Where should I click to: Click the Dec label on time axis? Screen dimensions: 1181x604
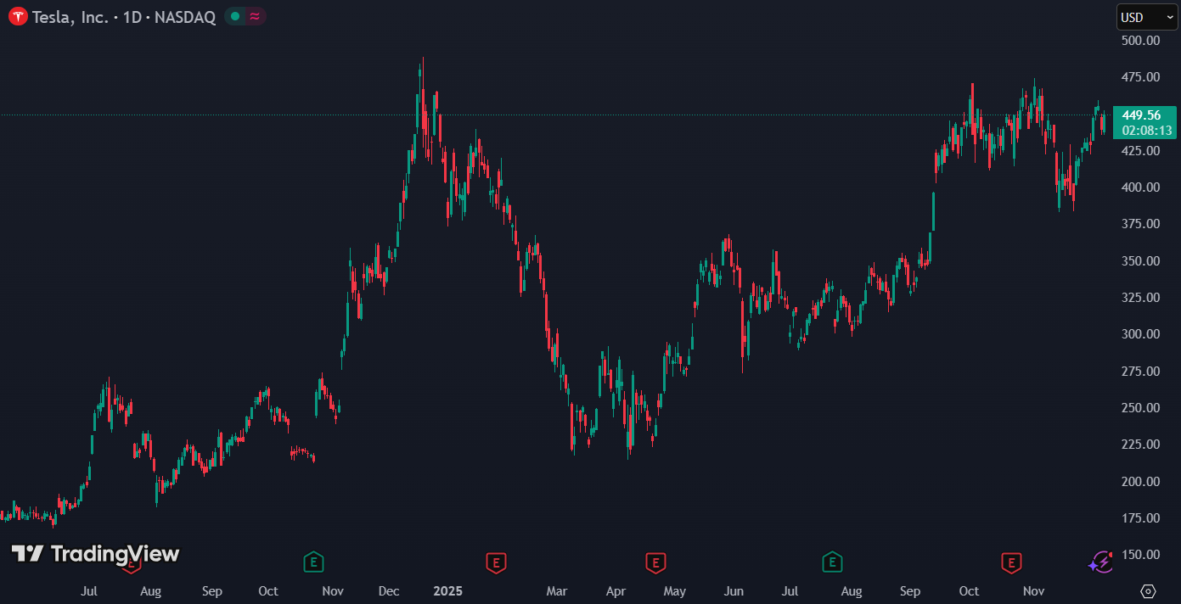click(x=389, y=591)
